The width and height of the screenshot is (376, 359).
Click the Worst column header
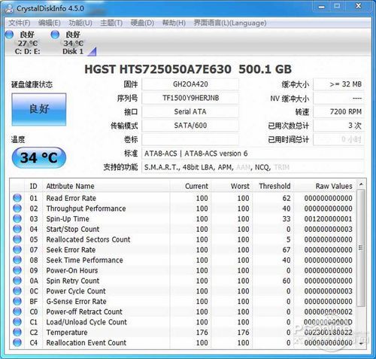[x=232, y=186]
